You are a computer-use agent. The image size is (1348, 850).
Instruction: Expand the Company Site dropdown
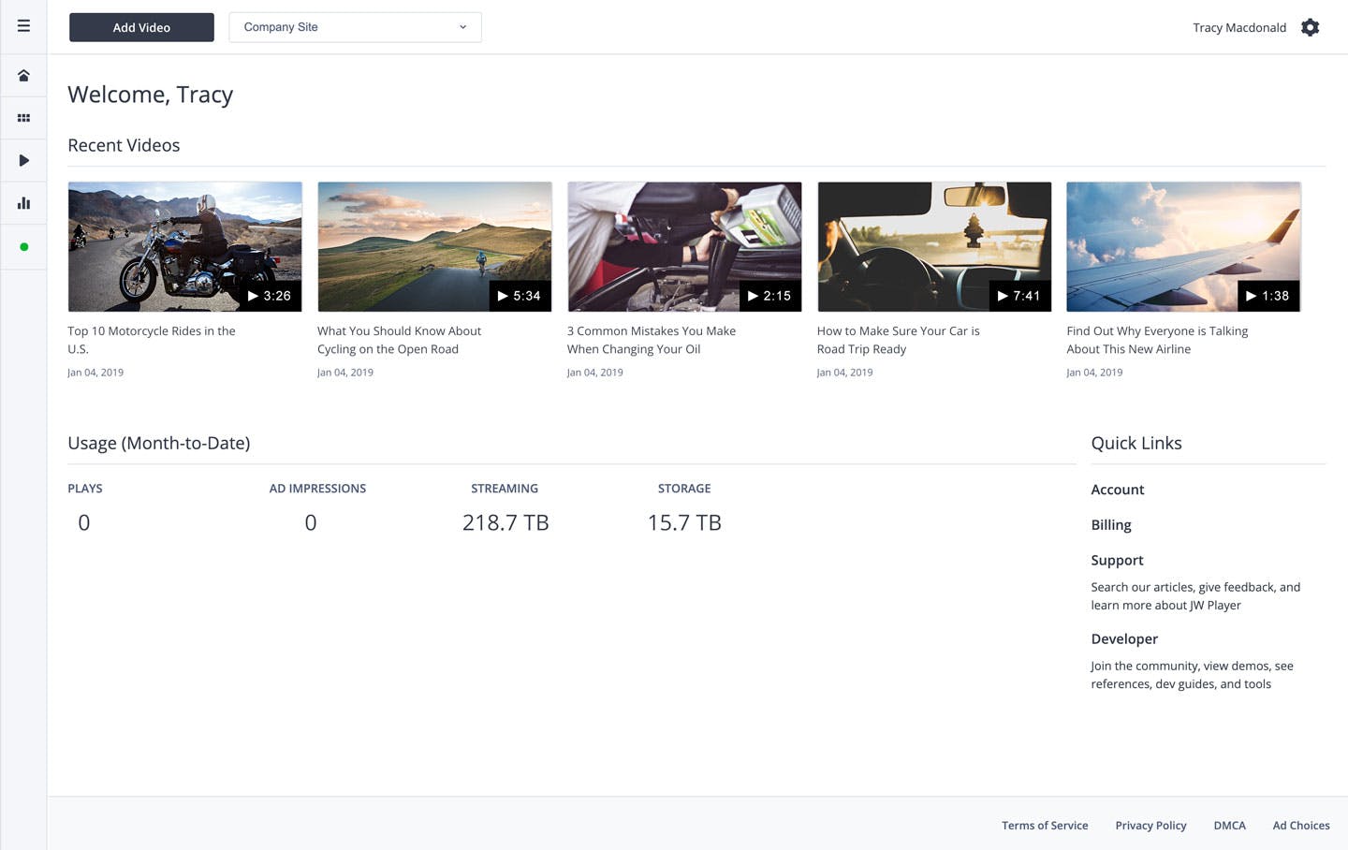[x=355, y=27]
